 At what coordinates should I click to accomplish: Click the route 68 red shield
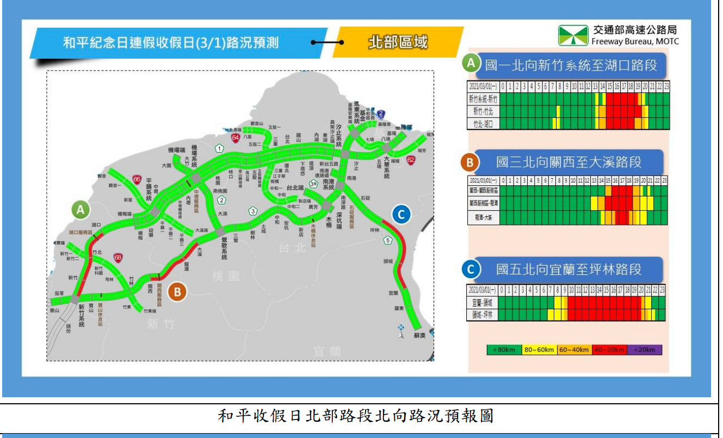click(119, 256)
